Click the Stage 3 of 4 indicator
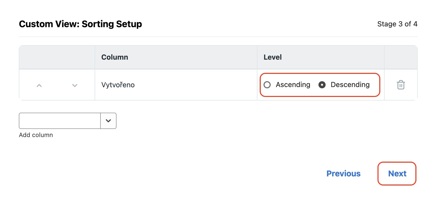 (397, 24)
